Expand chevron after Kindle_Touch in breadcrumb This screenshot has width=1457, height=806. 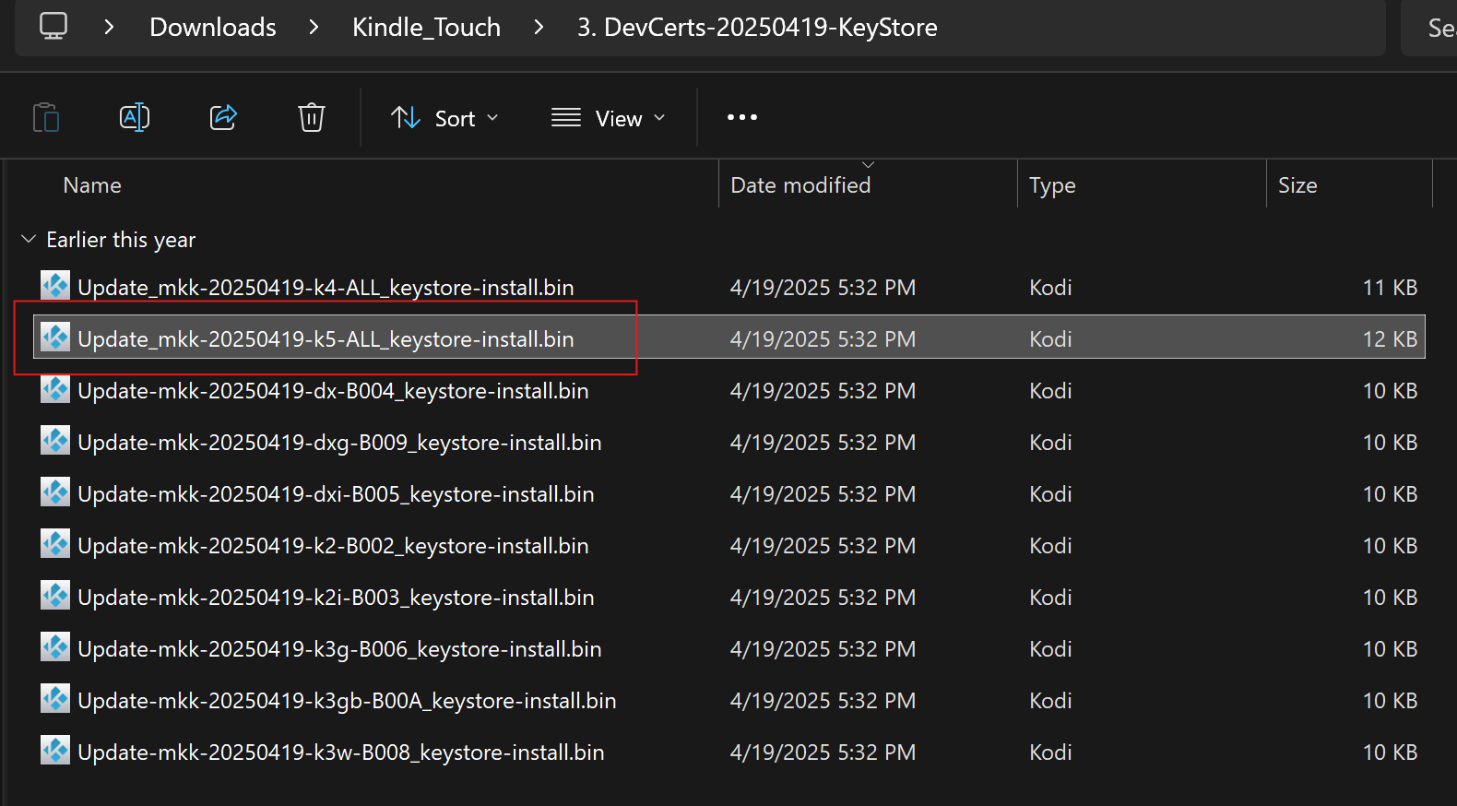click(539, 27)
